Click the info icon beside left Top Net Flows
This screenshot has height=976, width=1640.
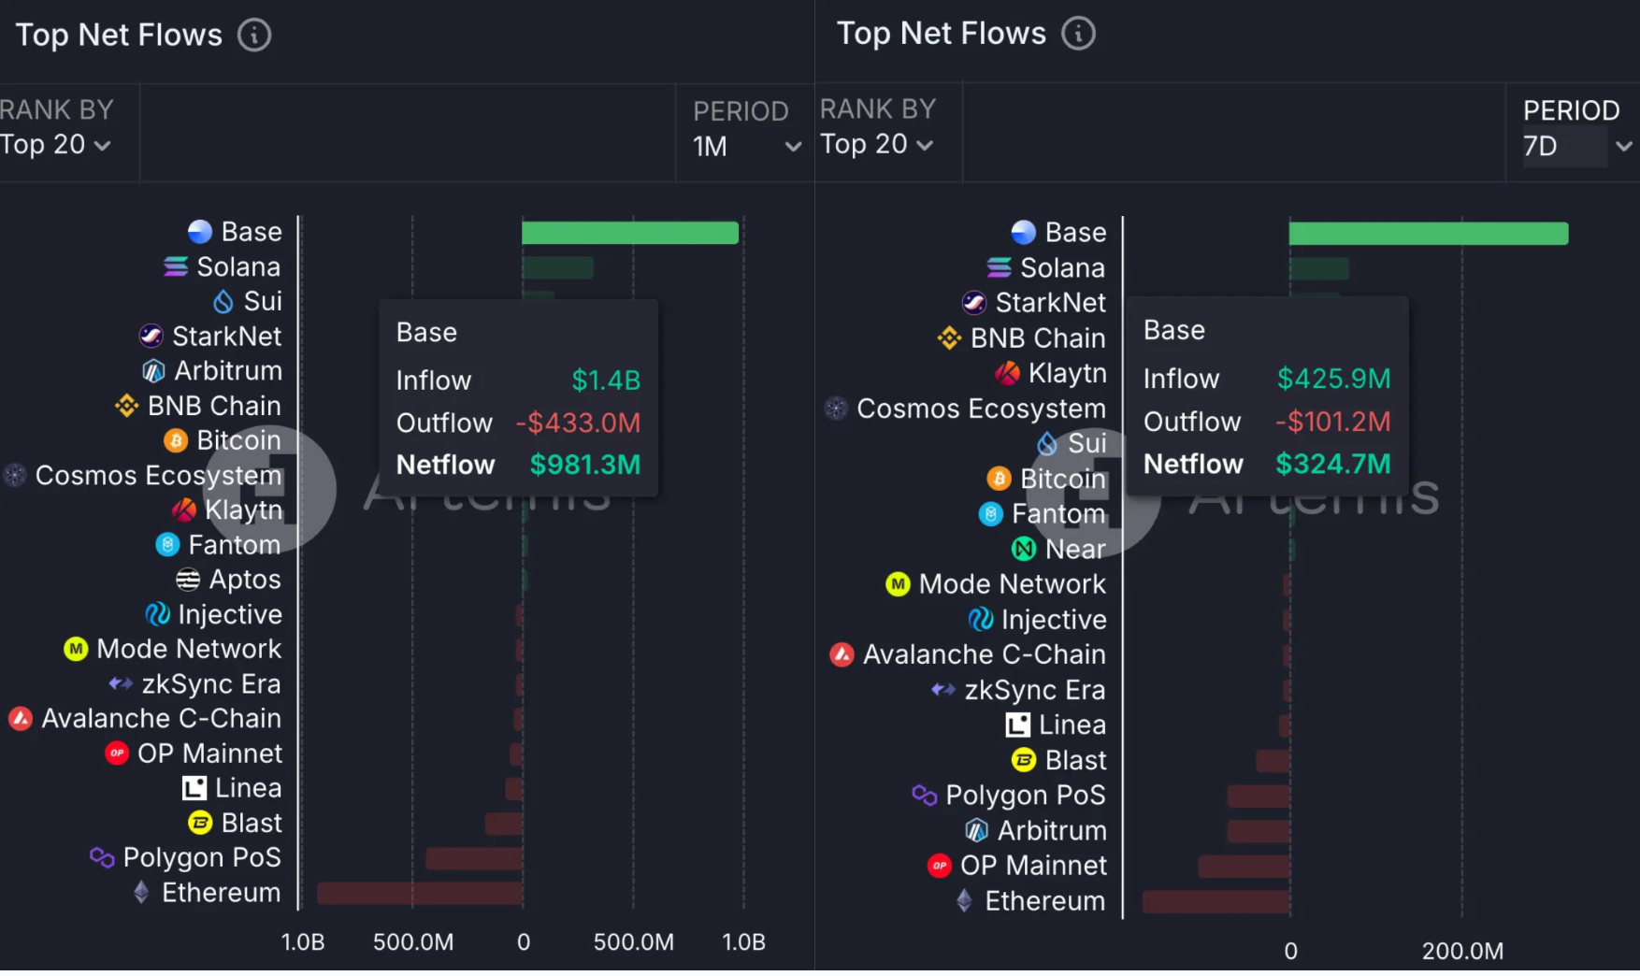click(x=254, y=36)
